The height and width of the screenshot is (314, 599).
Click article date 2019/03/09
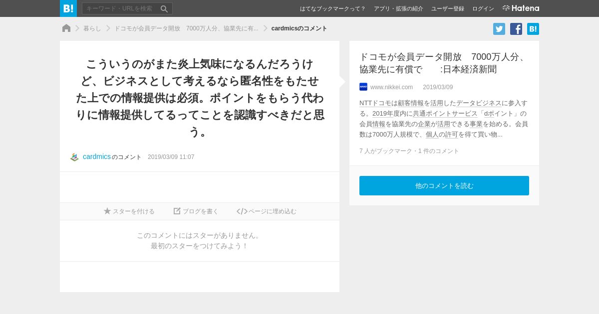click(438, 87)
